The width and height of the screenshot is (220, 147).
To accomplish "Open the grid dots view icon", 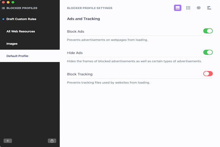I will click(188, 8).
